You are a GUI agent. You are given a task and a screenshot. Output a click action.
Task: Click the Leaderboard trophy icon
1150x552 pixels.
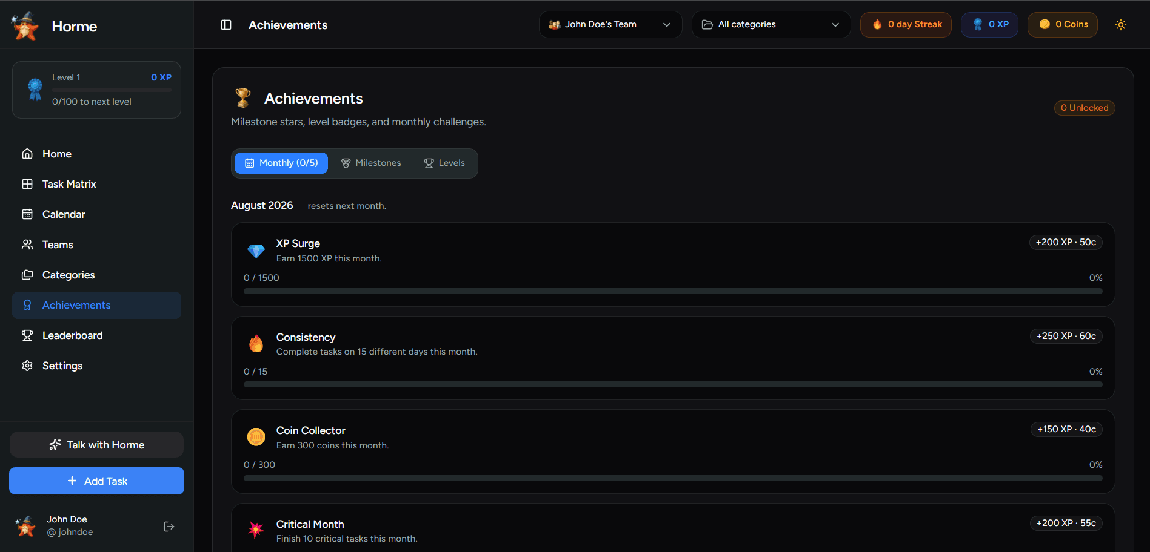(x=27, y=335)
